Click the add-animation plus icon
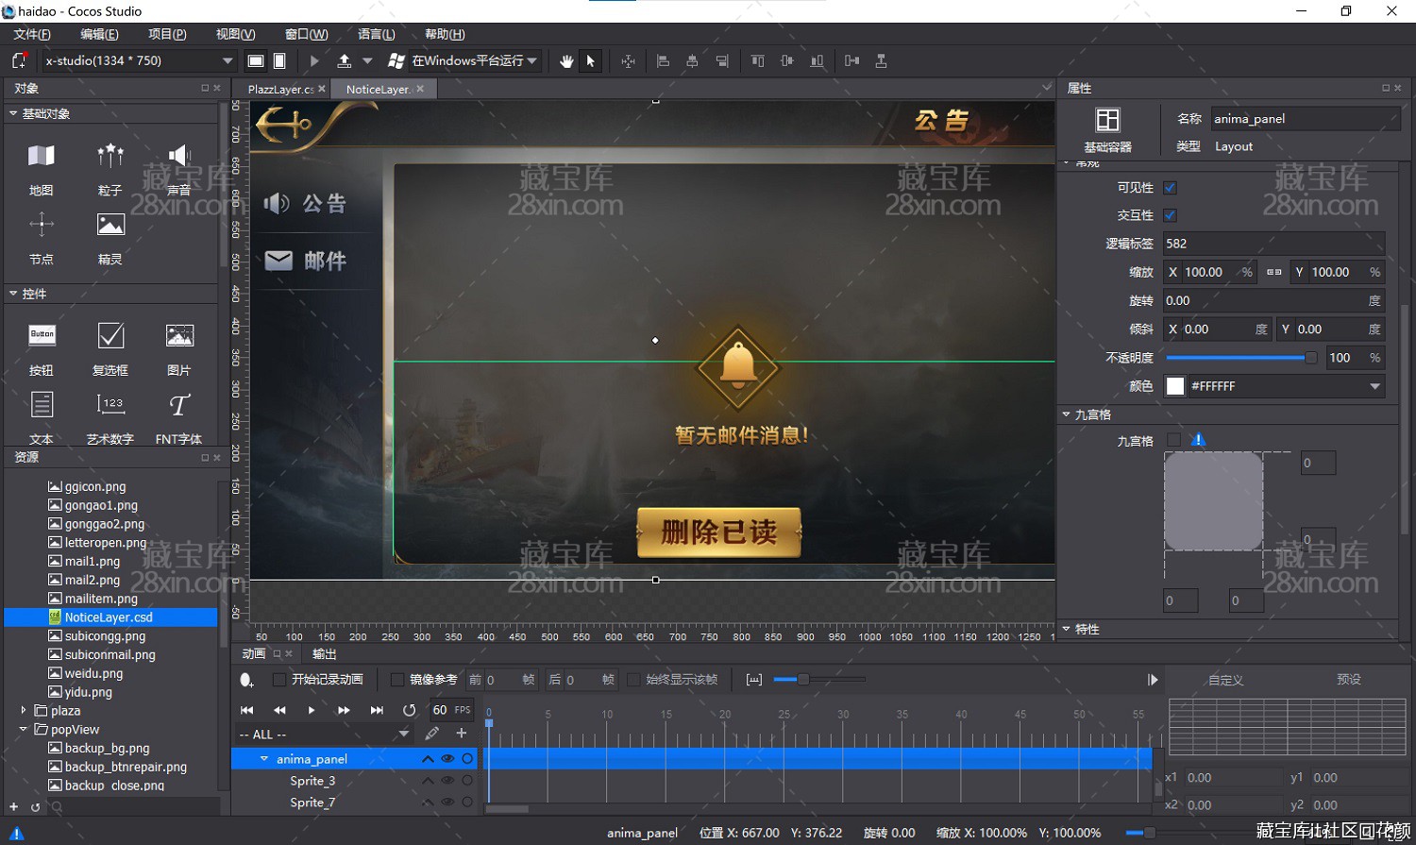The image size is (1416, 845). pos(462,733)
